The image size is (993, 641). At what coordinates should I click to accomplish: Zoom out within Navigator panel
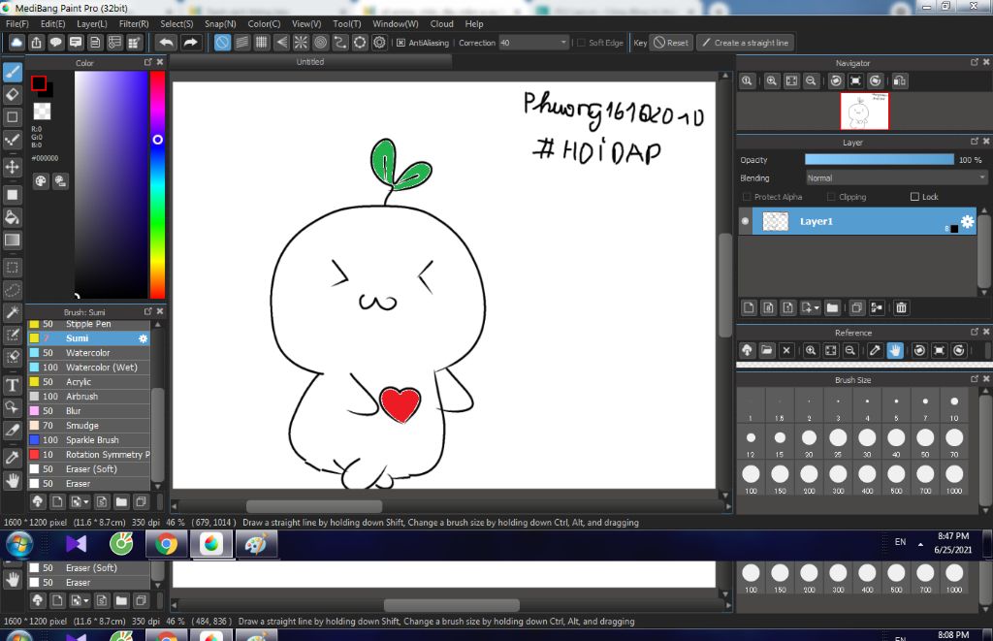811,81
